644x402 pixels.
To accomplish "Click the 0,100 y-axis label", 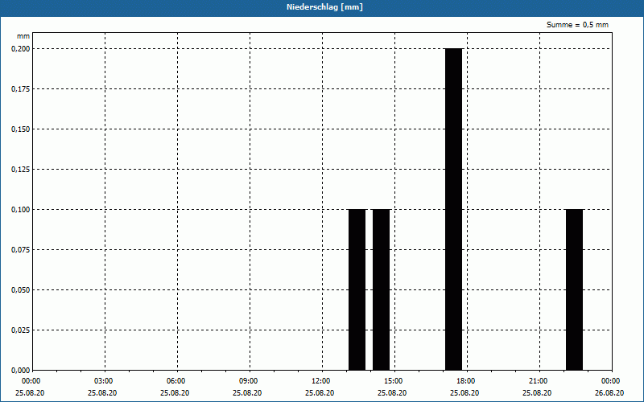I will tap(21, 210).
